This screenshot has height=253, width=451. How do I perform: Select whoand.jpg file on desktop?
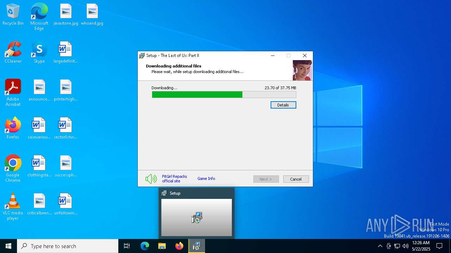point(92,15)
